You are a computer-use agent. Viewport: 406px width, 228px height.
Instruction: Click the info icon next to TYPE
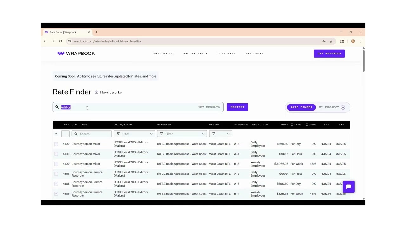click(292, 124)
